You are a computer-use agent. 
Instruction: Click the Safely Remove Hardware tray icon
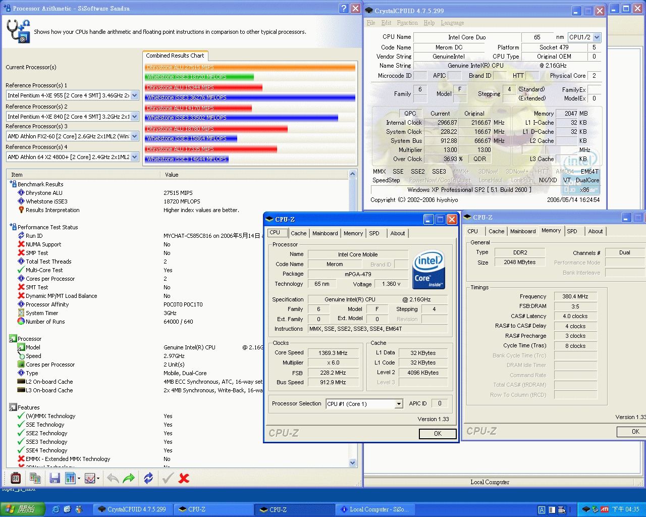(595, 509)
